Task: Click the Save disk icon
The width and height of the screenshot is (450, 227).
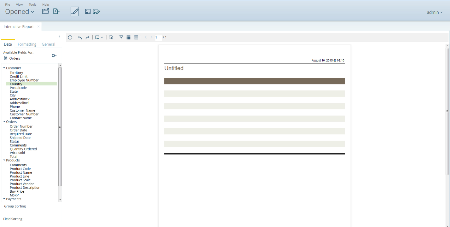Action: click(88, 12)
